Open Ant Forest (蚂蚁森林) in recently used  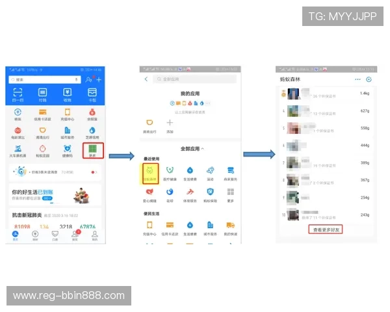click(150, 174)
